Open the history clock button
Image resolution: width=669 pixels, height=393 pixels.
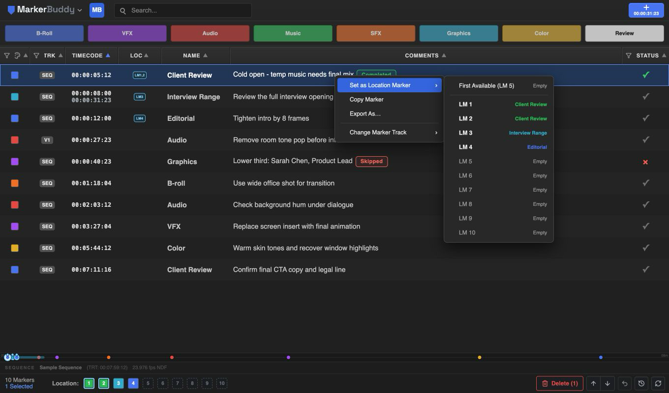pos(641,384)
